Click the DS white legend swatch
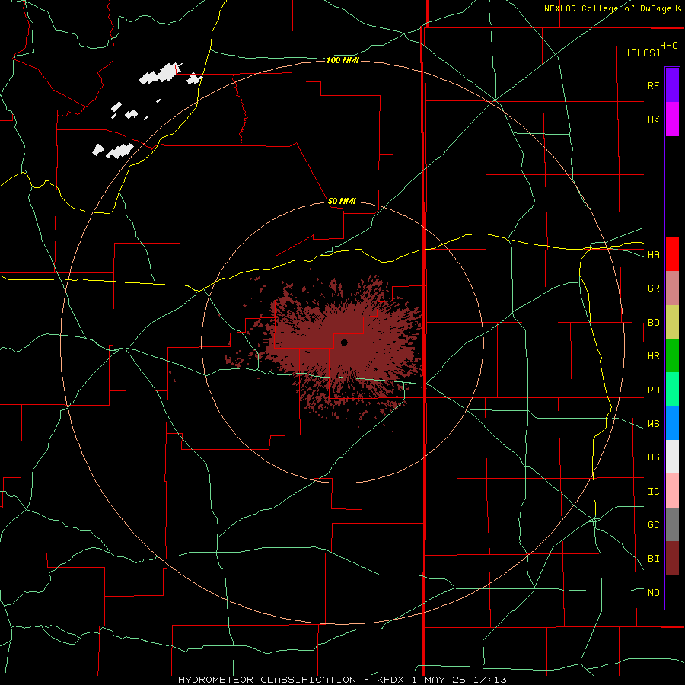Image resolution: width=685 pixels, height=685 pixels. point(672,457)
